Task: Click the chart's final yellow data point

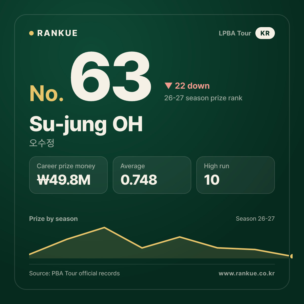Action: (291, 256)
